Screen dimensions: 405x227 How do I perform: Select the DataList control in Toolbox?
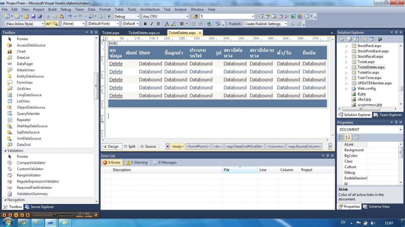(23, 58)
